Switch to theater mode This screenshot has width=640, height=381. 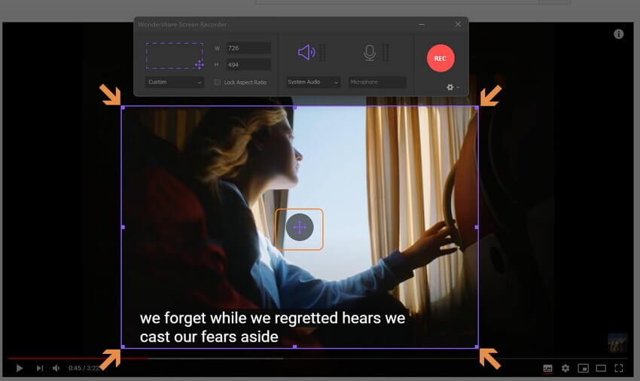(x=601, y=368)
